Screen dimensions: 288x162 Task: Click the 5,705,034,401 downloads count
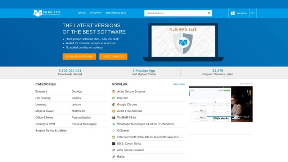click(70, 71)
